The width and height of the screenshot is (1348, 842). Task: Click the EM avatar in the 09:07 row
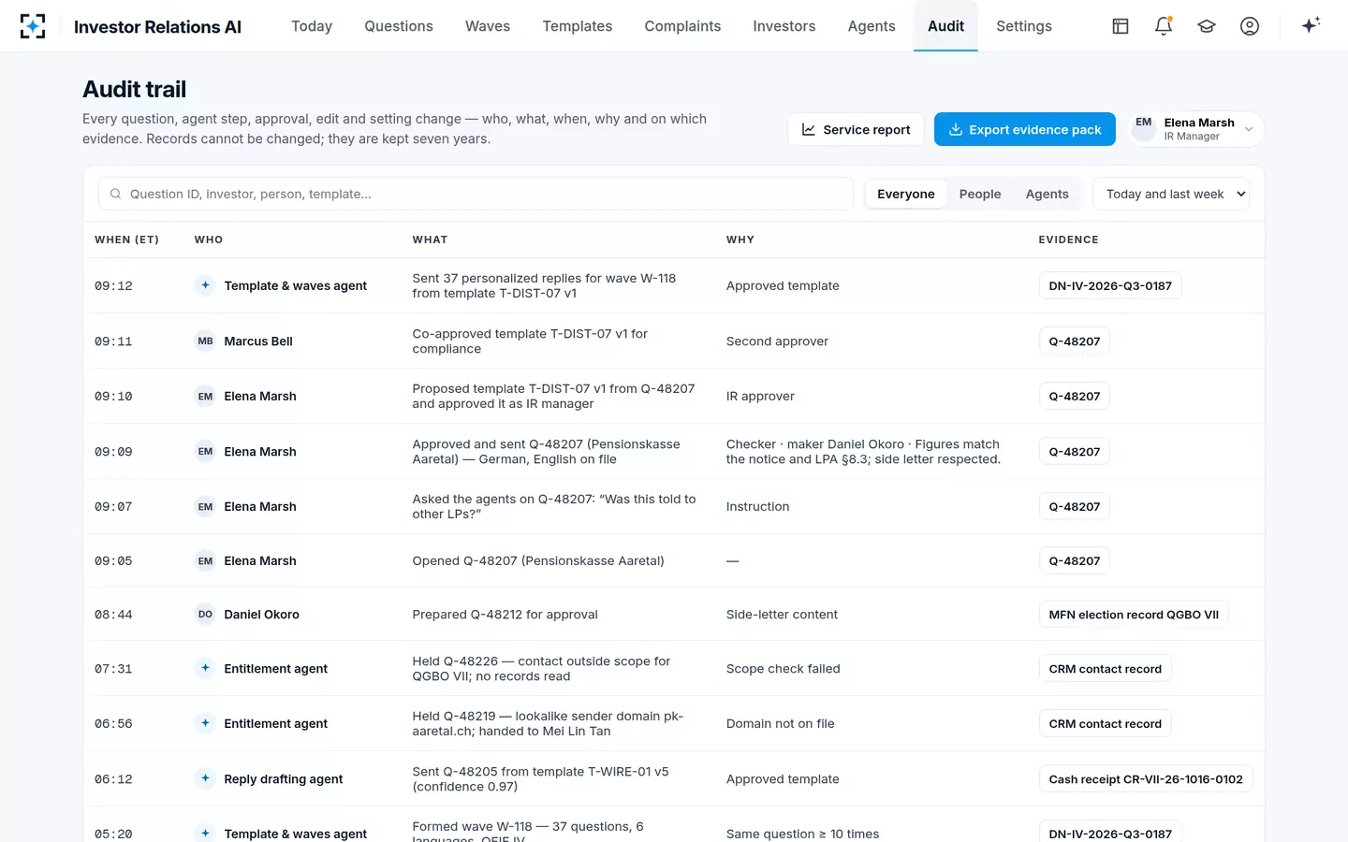pos(205,507)
